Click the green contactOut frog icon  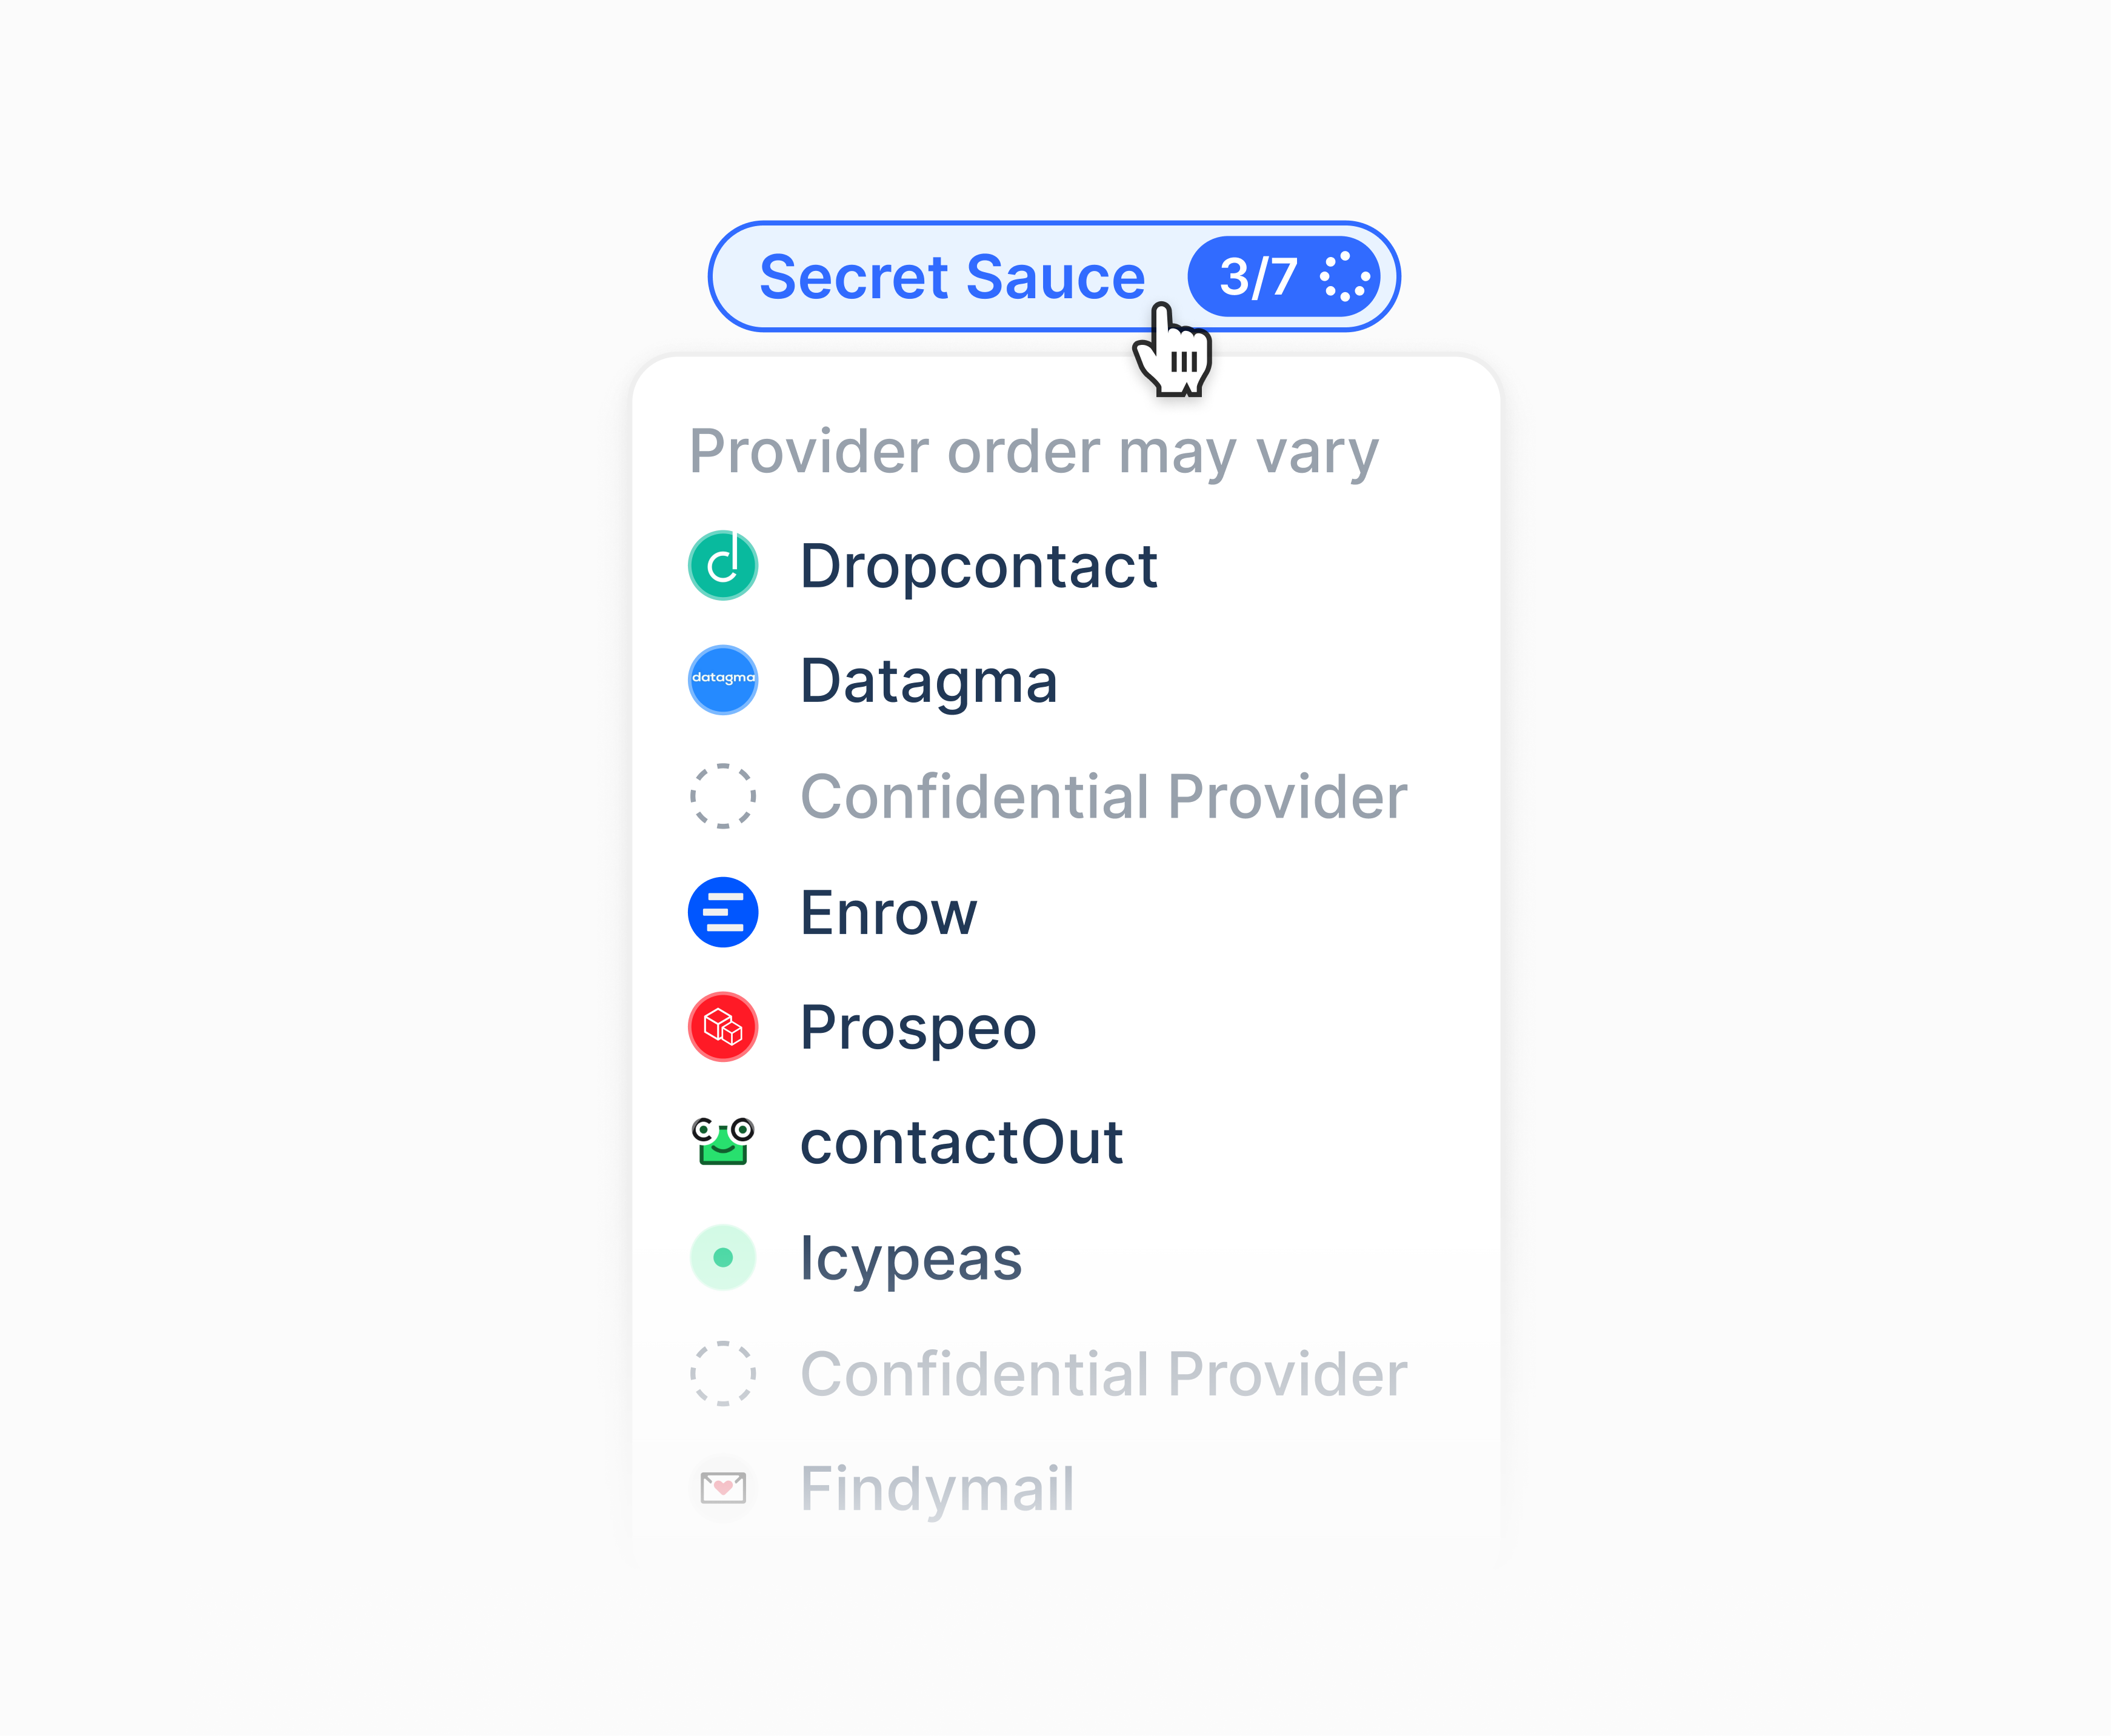723,1142
